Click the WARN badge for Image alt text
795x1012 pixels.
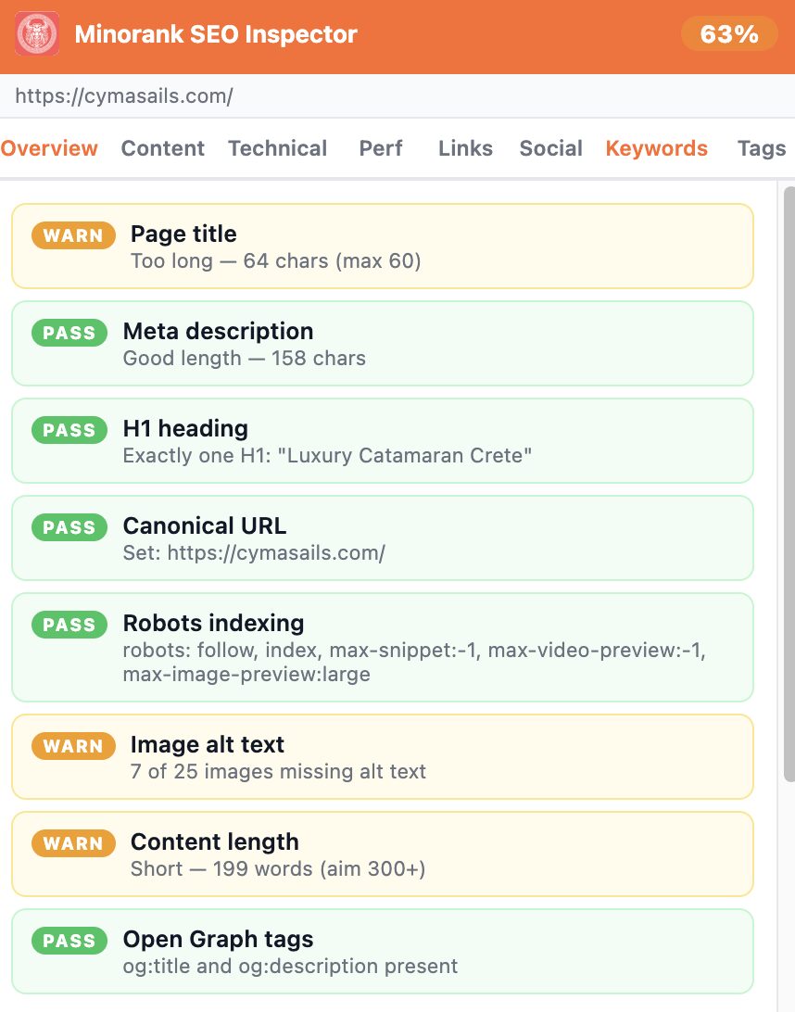tap(73, 747)
